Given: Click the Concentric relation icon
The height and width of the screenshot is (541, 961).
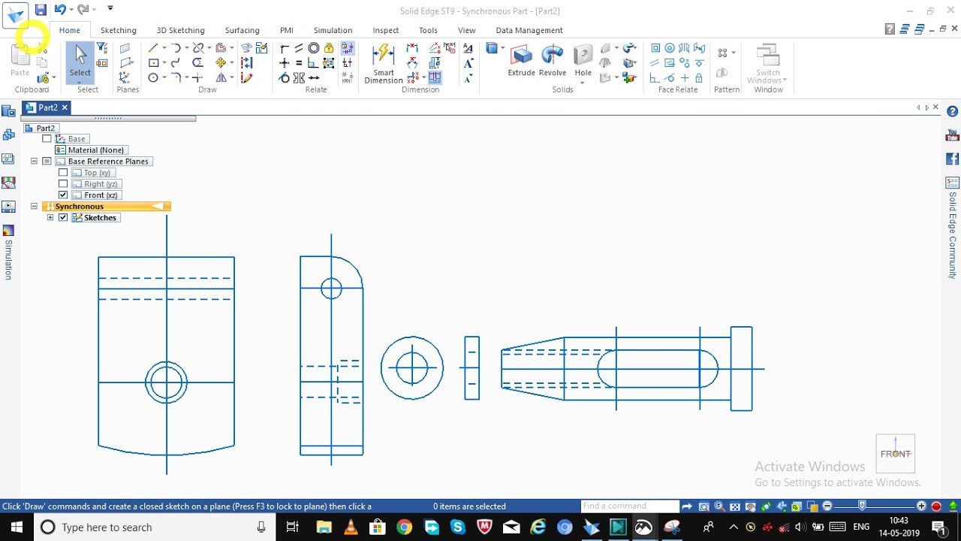Looking at the screenshot, I should (314, 48).
